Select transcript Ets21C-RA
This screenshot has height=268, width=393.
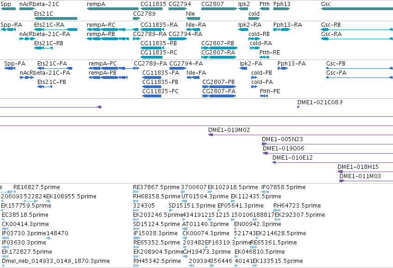point(55,30)
